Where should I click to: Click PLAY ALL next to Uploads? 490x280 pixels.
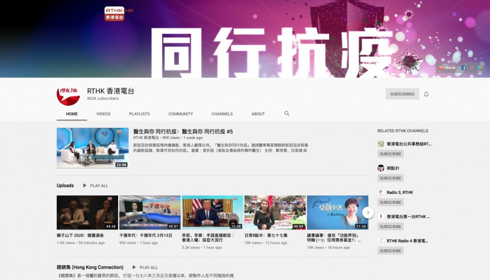pos(99,186)
